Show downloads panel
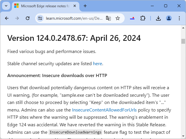Viewport: 186px width, 139px height. (x=158, y=18)
